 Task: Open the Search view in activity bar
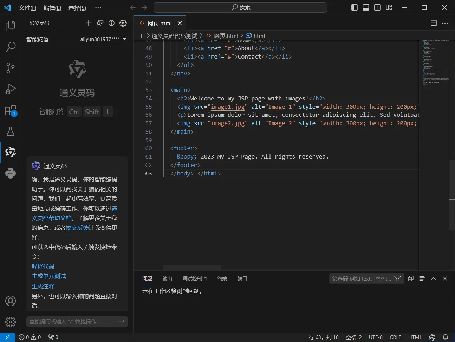[11, 47]
